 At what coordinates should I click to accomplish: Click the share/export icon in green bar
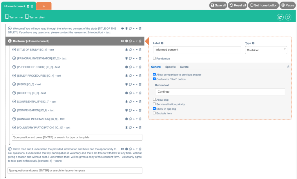pyautogui.click(x=280, y=17)
